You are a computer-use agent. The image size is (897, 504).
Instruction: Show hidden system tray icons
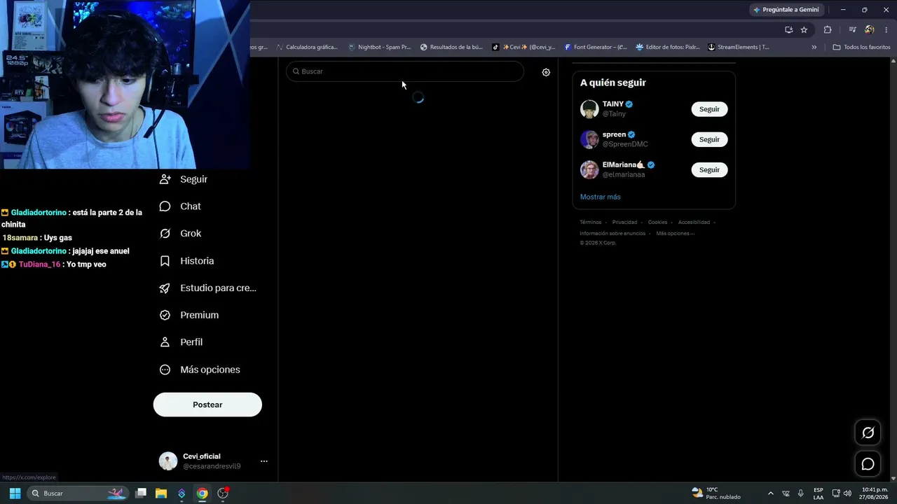[x=771, y=493]
